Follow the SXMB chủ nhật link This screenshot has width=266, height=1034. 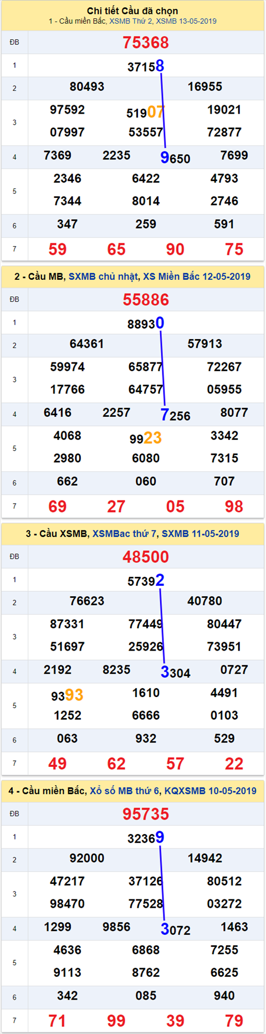pyautogui.click(x=104, y=277)
